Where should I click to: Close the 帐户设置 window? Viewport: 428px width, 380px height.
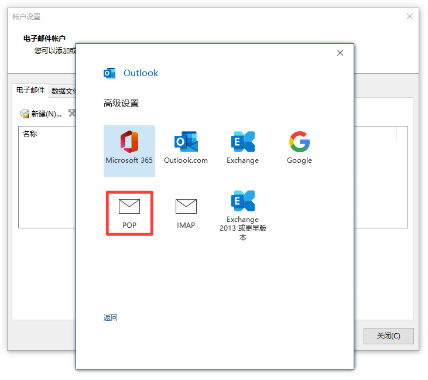pyautogui.click(x=409, y=16)
